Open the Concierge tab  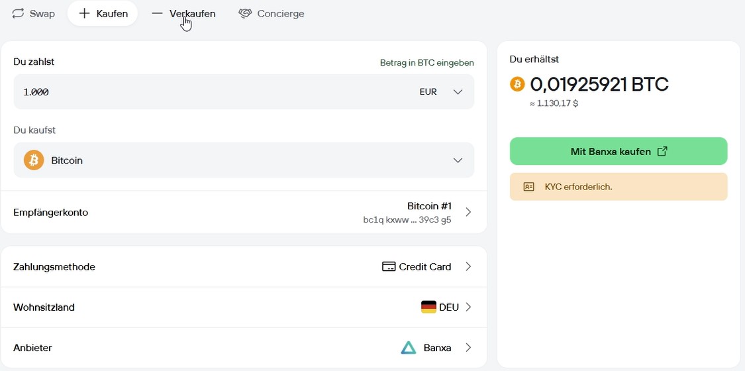(272, 14)
